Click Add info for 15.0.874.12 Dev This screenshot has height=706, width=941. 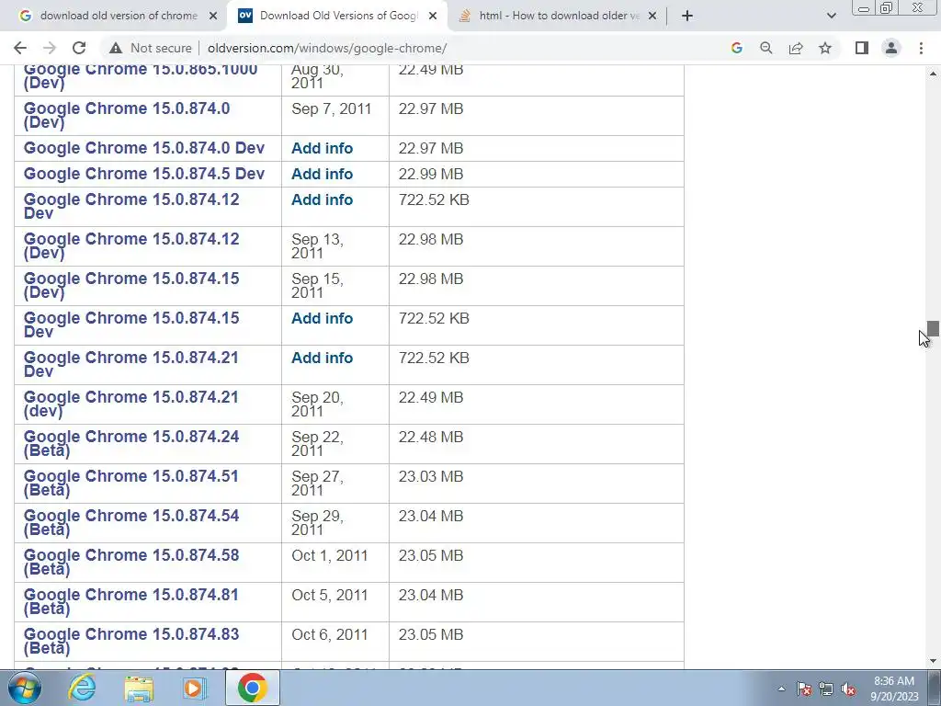[x=323, y=199]
